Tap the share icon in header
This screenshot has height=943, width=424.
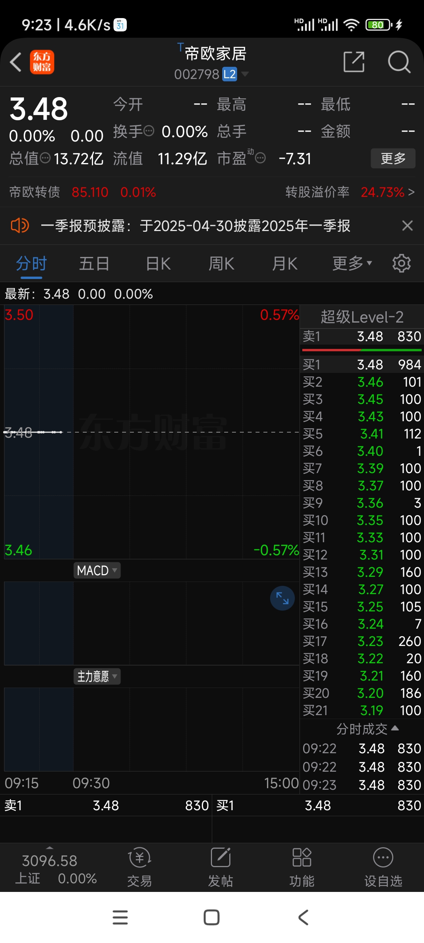[354, 62]
